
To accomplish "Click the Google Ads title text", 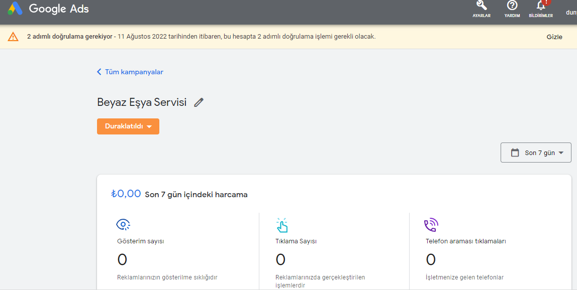I will coord(59,9).
